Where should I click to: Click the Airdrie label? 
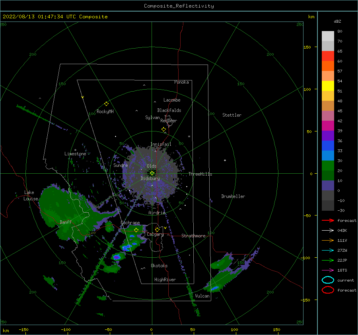click(x=157, y=213)
